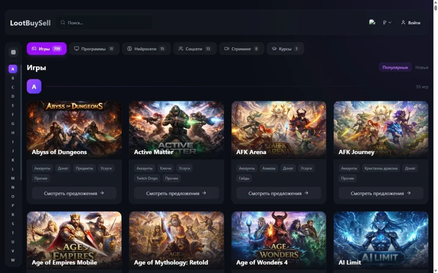Jump to letter S in the sidebar
This screenshot has width=438, height=273.
coord(13,224)
